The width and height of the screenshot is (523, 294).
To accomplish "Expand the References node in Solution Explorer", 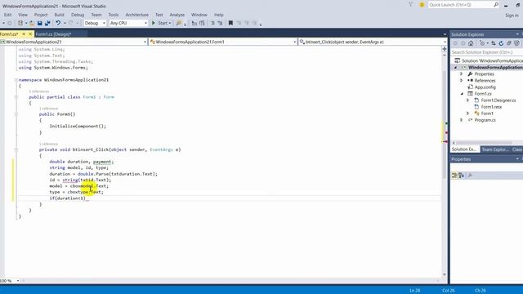I will coord(462,81).
